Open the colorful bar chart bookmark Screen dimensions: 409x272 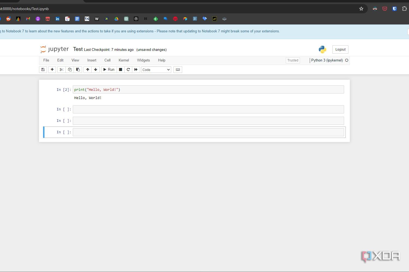[18, 19]
